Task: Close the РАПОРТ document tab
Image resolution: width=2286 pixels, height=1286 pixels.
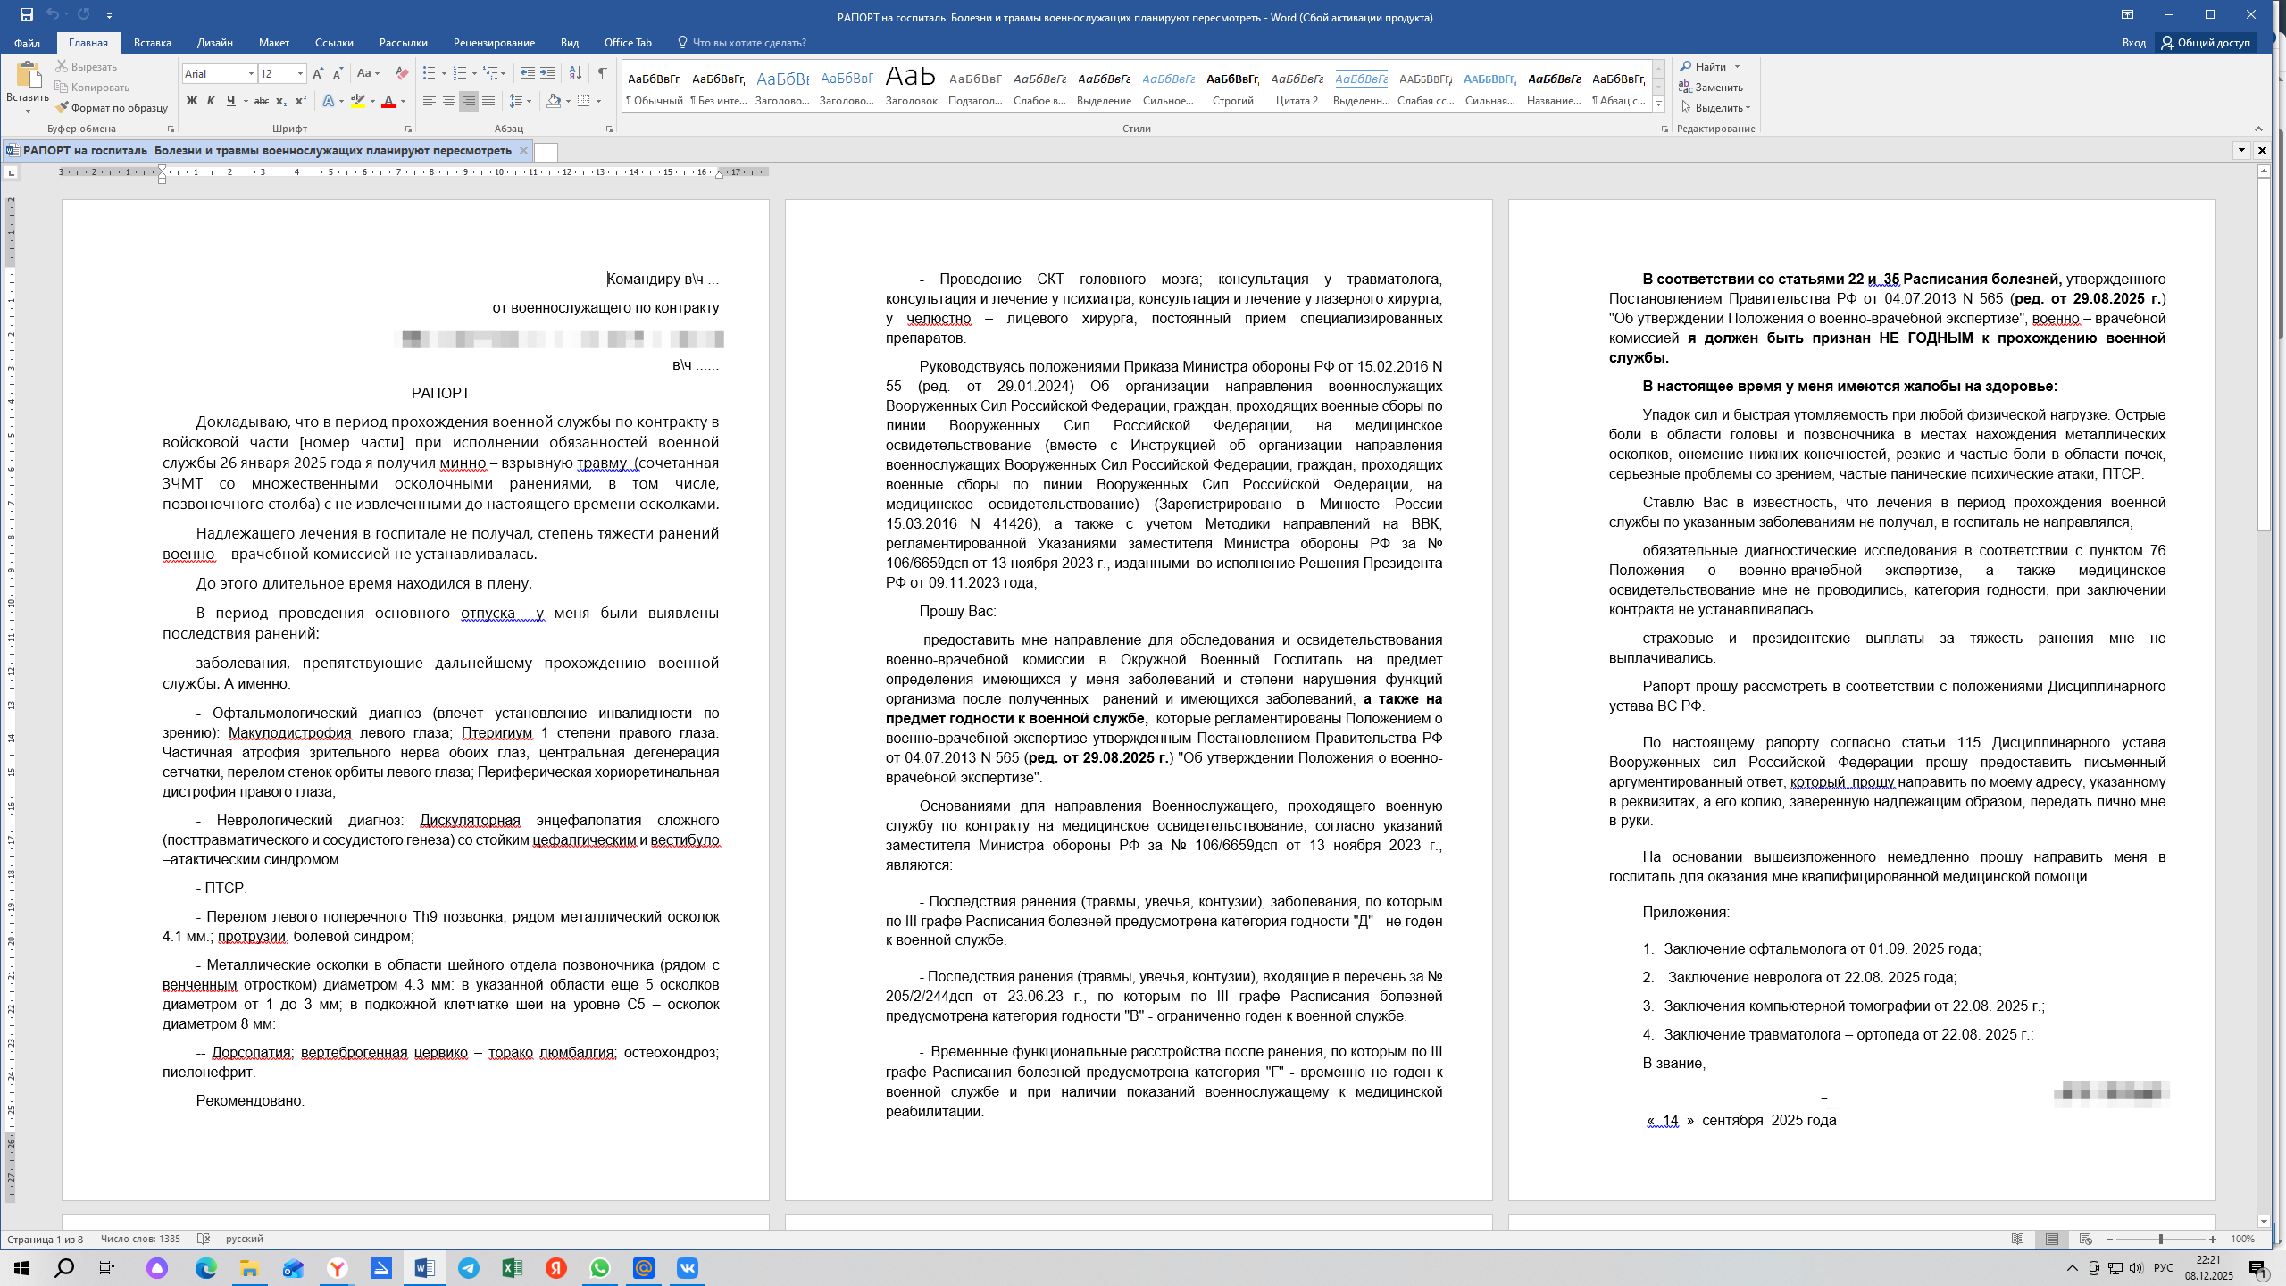Action: point(523,150)
